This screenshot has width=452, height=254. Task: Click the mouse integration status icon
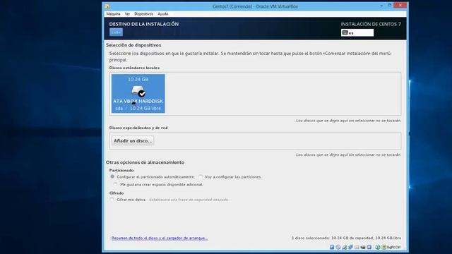click(378, 247)
